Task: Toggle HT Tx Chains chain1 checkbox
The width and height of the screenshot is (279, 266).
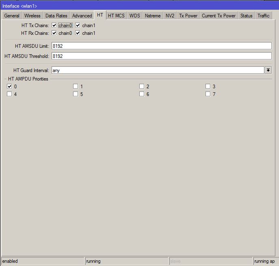Action: (78, 26)
